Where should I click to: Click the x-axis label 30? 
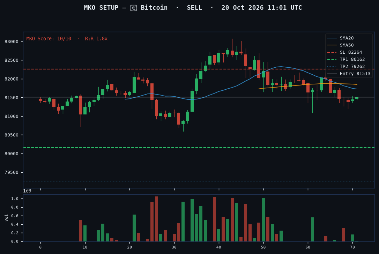[x=174, y=247]
